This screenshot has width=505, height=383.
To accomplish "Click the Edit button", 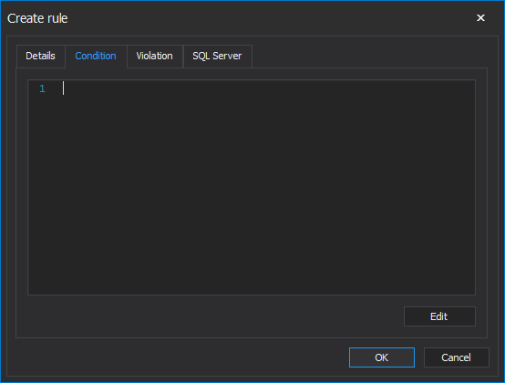I will tap(439, 316).
